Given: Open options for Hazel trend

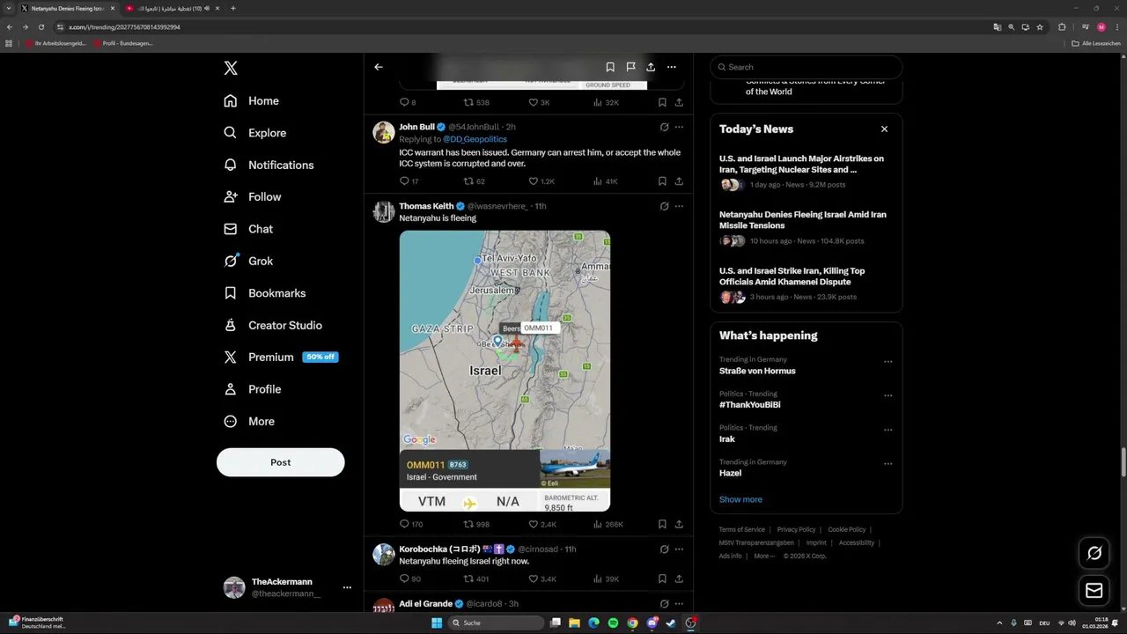Looking at the screenshot, I should (888, 463).
